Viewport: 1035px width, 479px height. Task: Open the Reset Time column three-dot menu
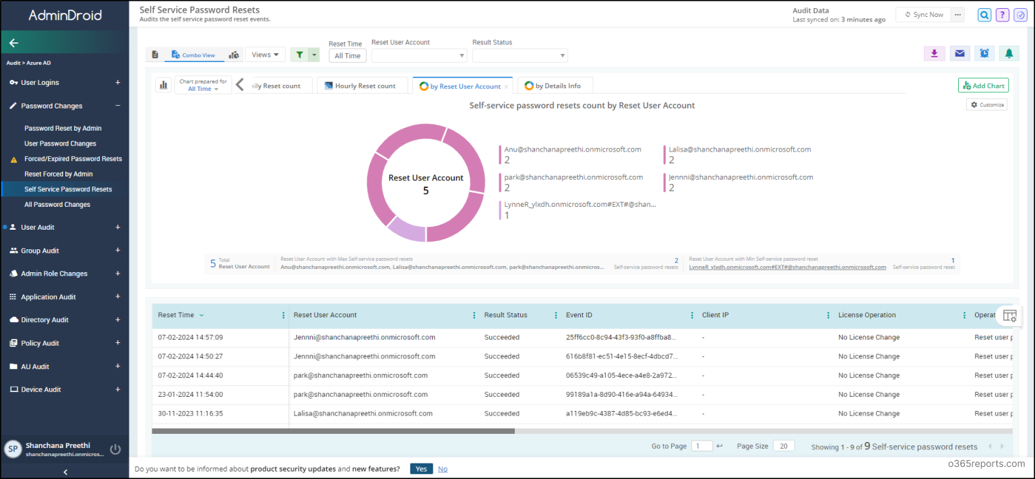[x=283, y=315]
